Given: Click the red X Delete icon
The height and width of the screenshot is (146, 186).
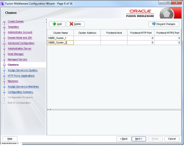Looking at the screenshot, I should click(x=71, y=24).
